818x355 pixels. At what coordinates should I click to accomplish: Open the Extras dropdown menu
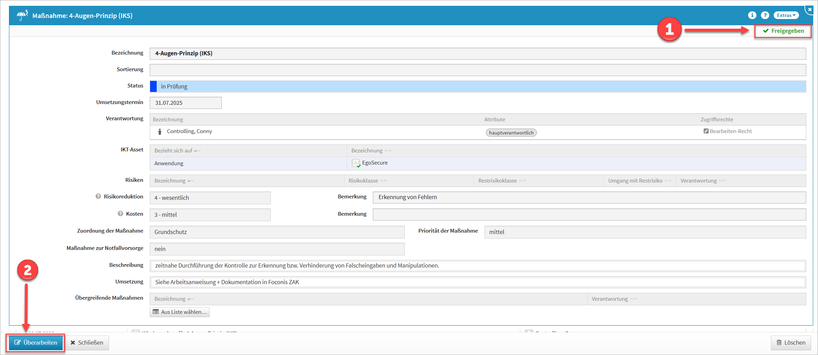point(786,15)
